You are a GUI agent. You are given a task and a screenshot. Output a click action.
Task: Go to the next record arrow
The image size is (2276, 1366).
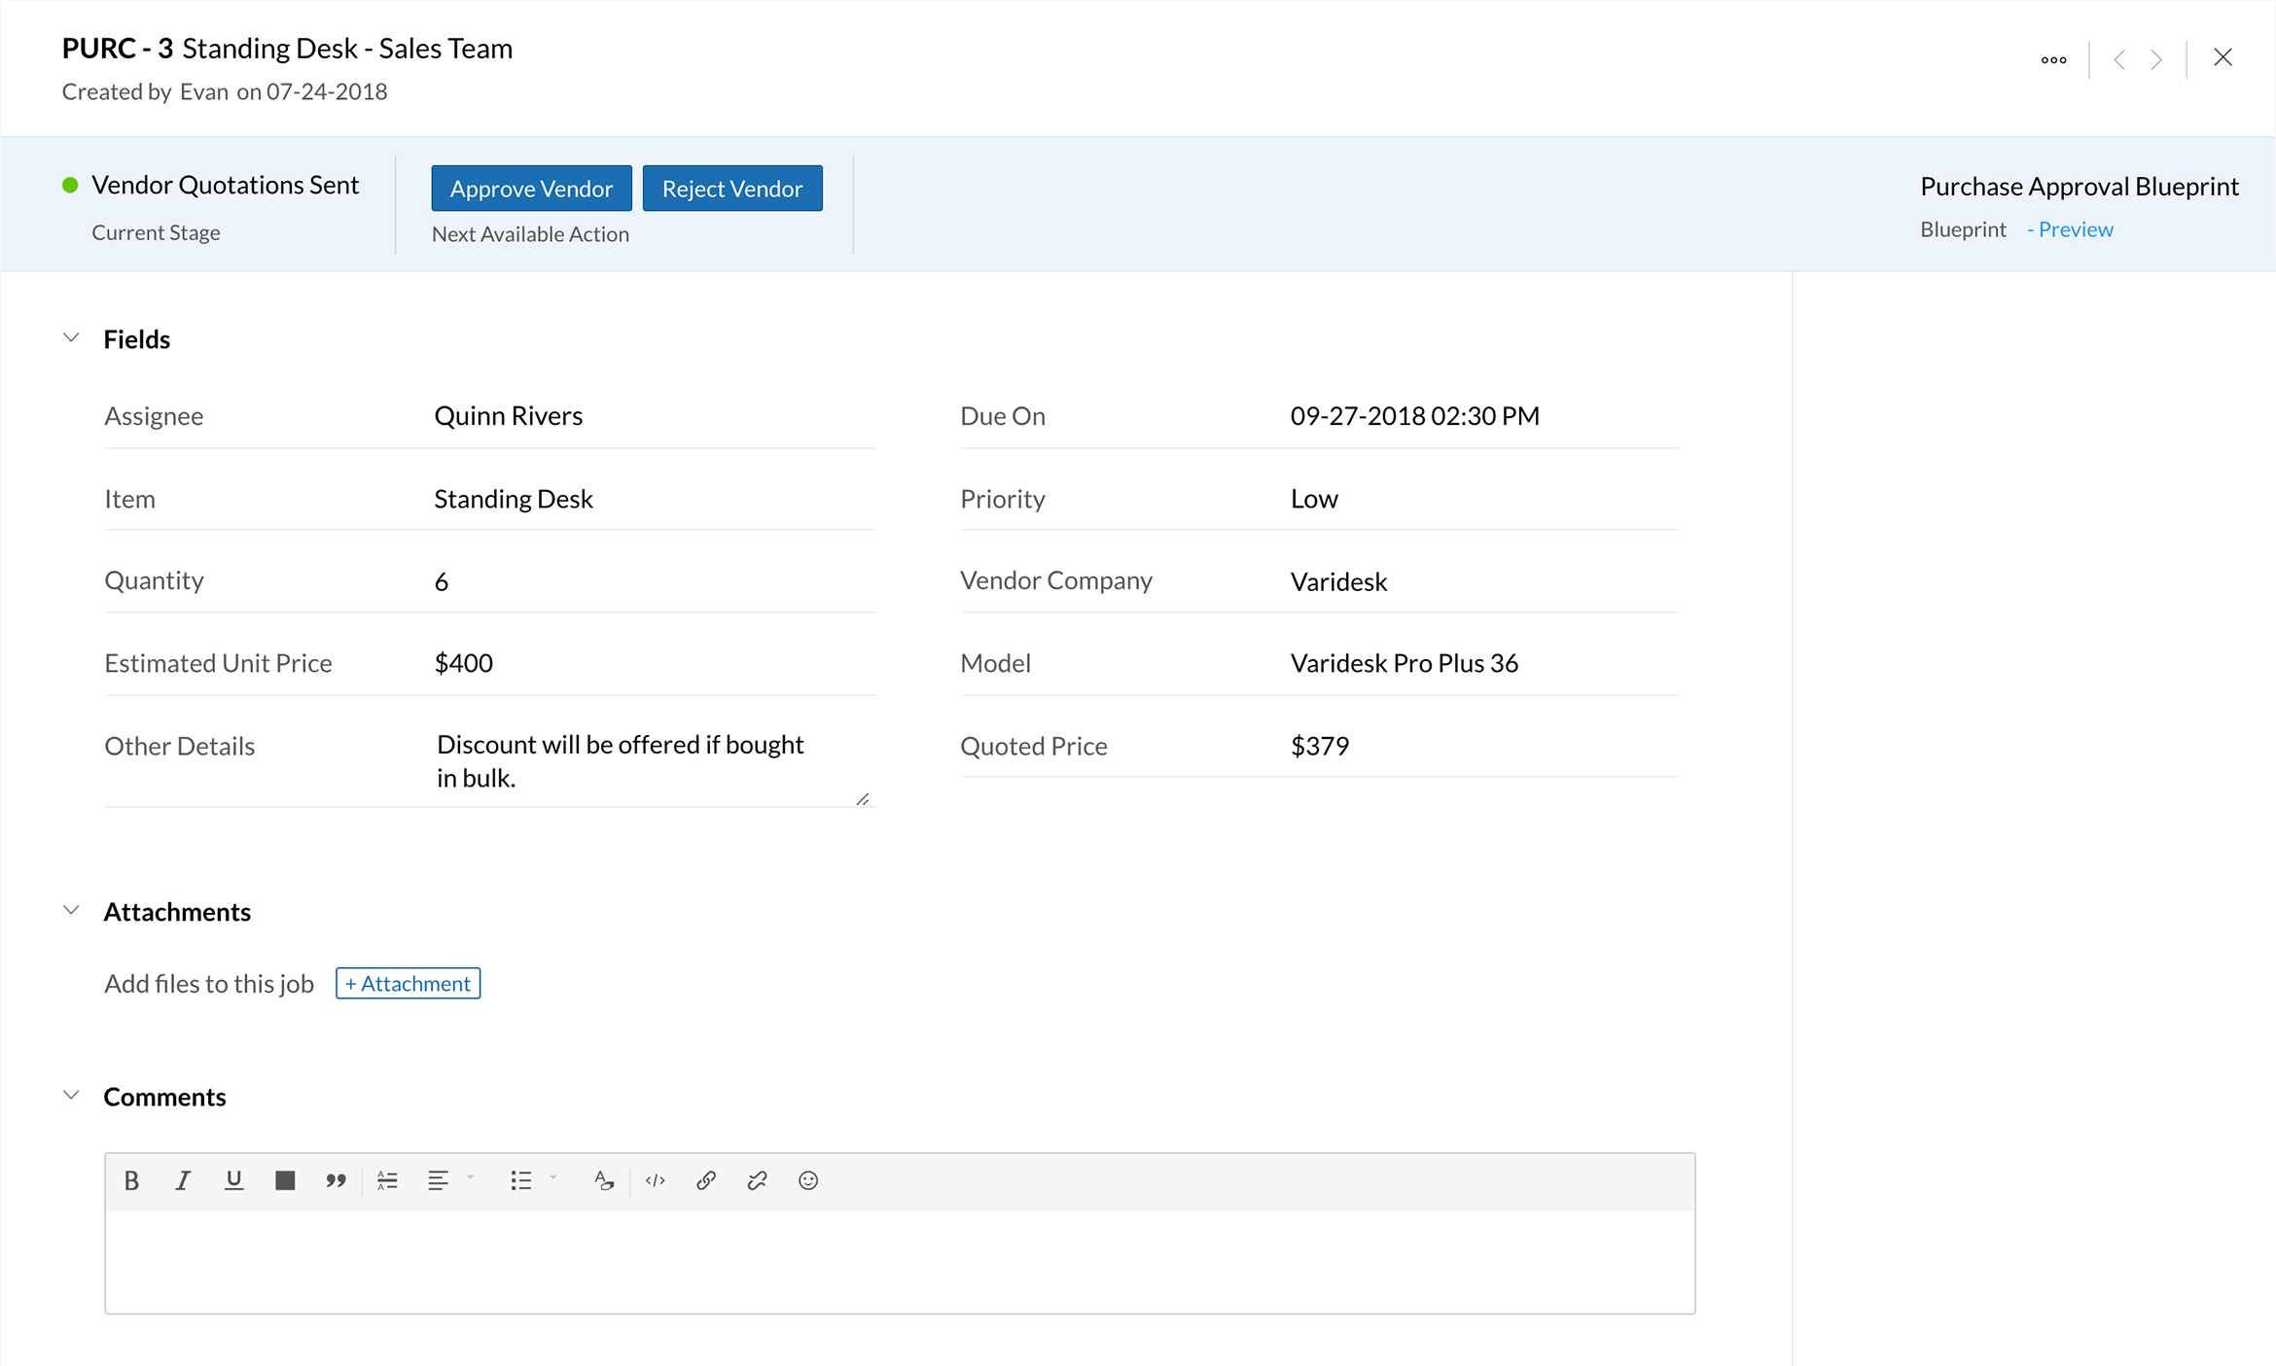[x=2156, y=59]
